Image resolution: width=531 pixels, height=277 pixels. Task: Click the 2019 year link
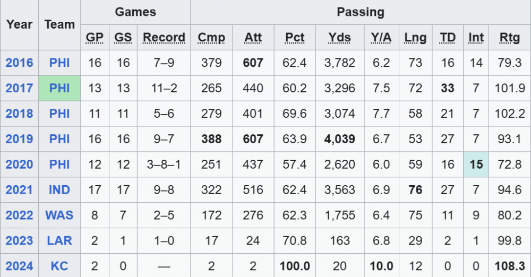tap(19, 139)
